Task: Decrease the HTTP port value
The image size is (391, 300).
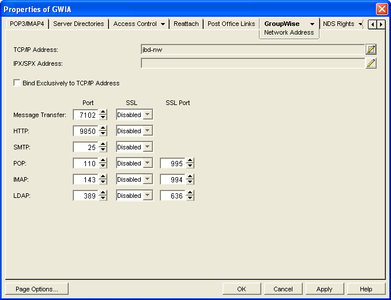Action: point(103,134)
